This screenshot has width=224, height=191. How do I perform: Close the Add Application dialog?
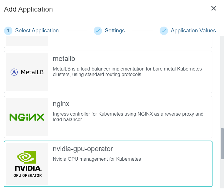(214, 8)
